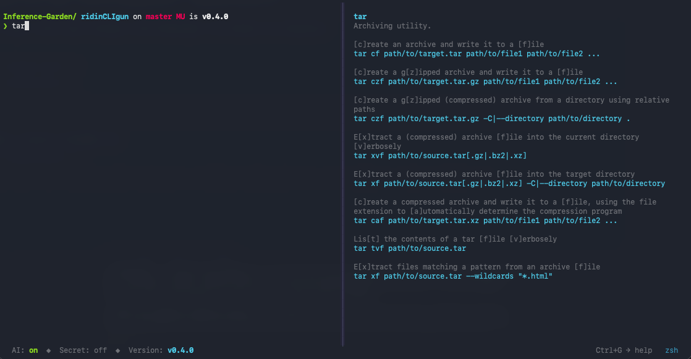Click the 'tar xf ... --wildcards "*.html"' example
The image size is (691, 359).
pyautogui.click(x=452, y=276)
